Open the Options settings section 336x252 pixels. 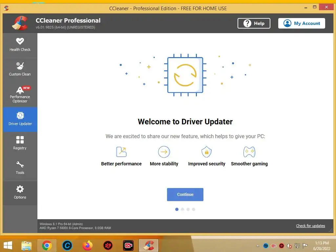click(20, 192)
